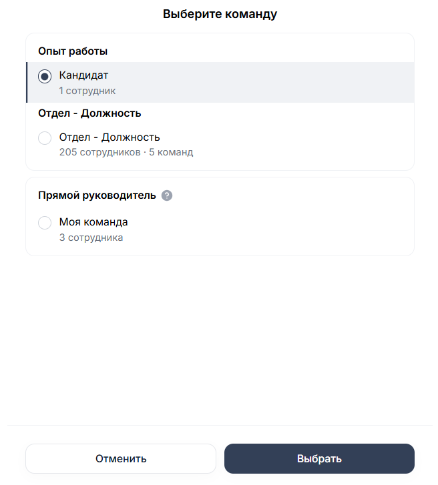Select the Кандидат radio button
Screen dimensions: 438x485
coord(45,76)
